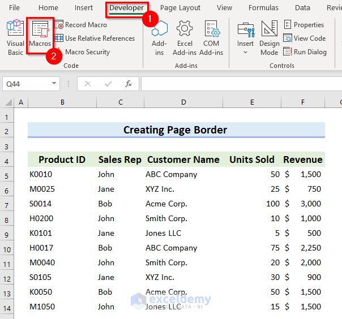Select cell containing M0025
The image size is (342, 319).
click(x=62, y=189)
